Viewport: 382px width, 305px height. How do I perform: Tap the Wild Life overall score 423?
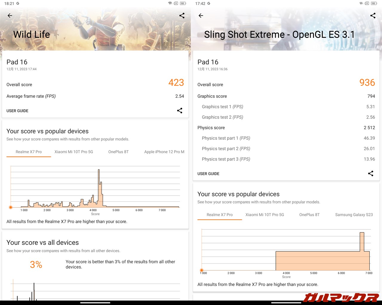(x=176, y=83)
